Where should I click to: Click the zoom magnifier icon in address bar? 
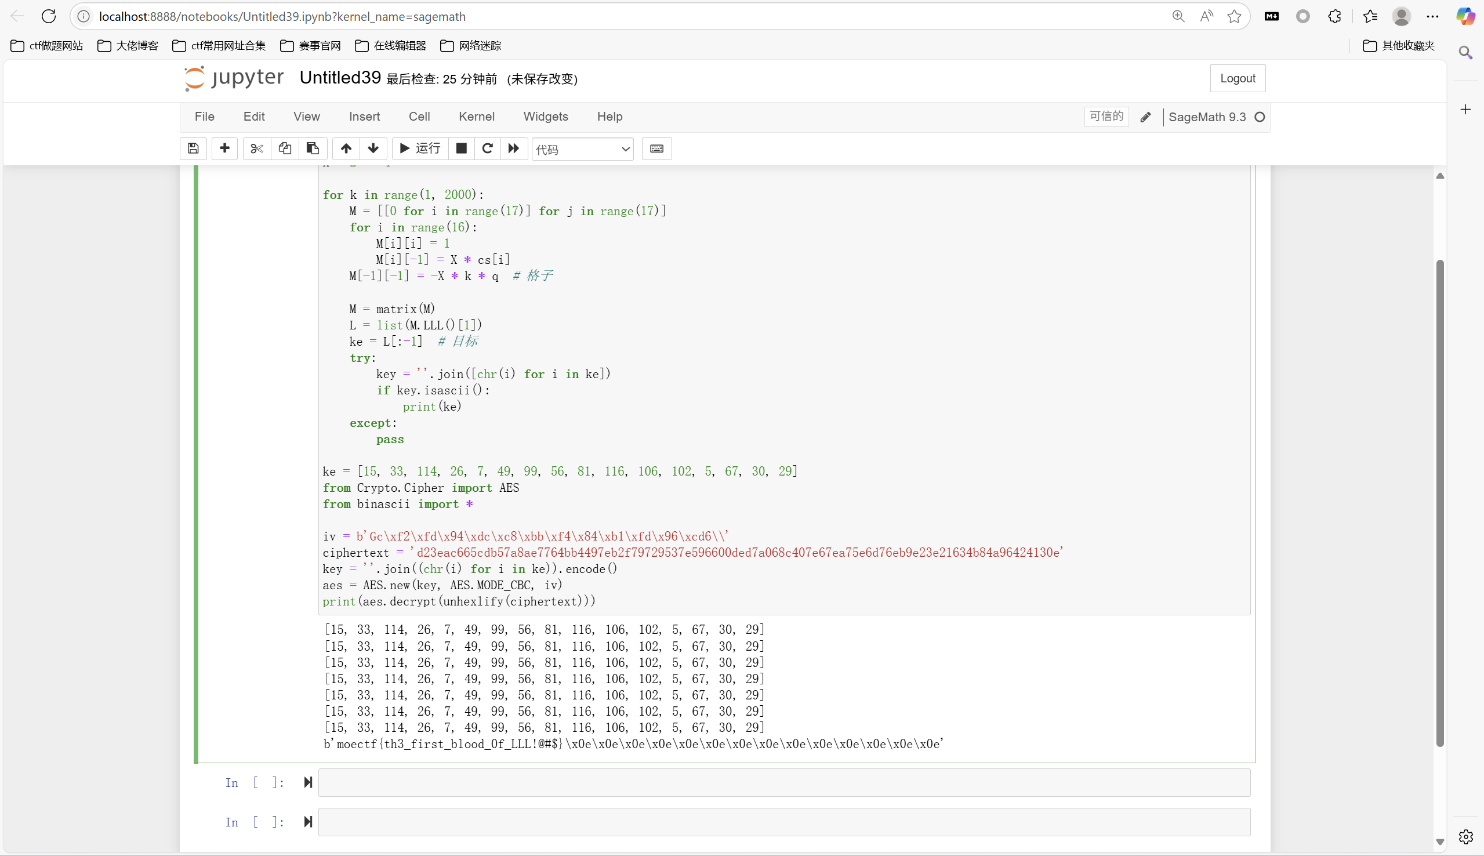(1178, 16)
